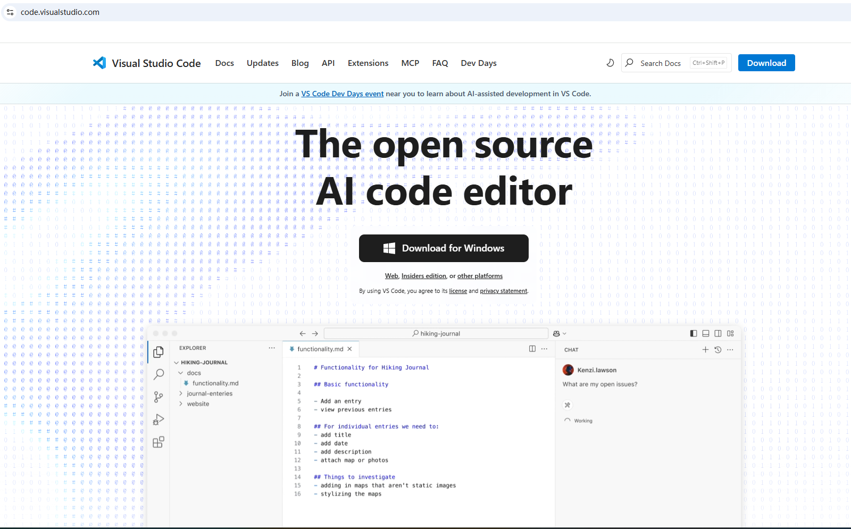Image resolution: width=851 pixels, height=529 pixels.
Task: Click the split editor icon
Action: pyautogui.click(x=532, y=349)
